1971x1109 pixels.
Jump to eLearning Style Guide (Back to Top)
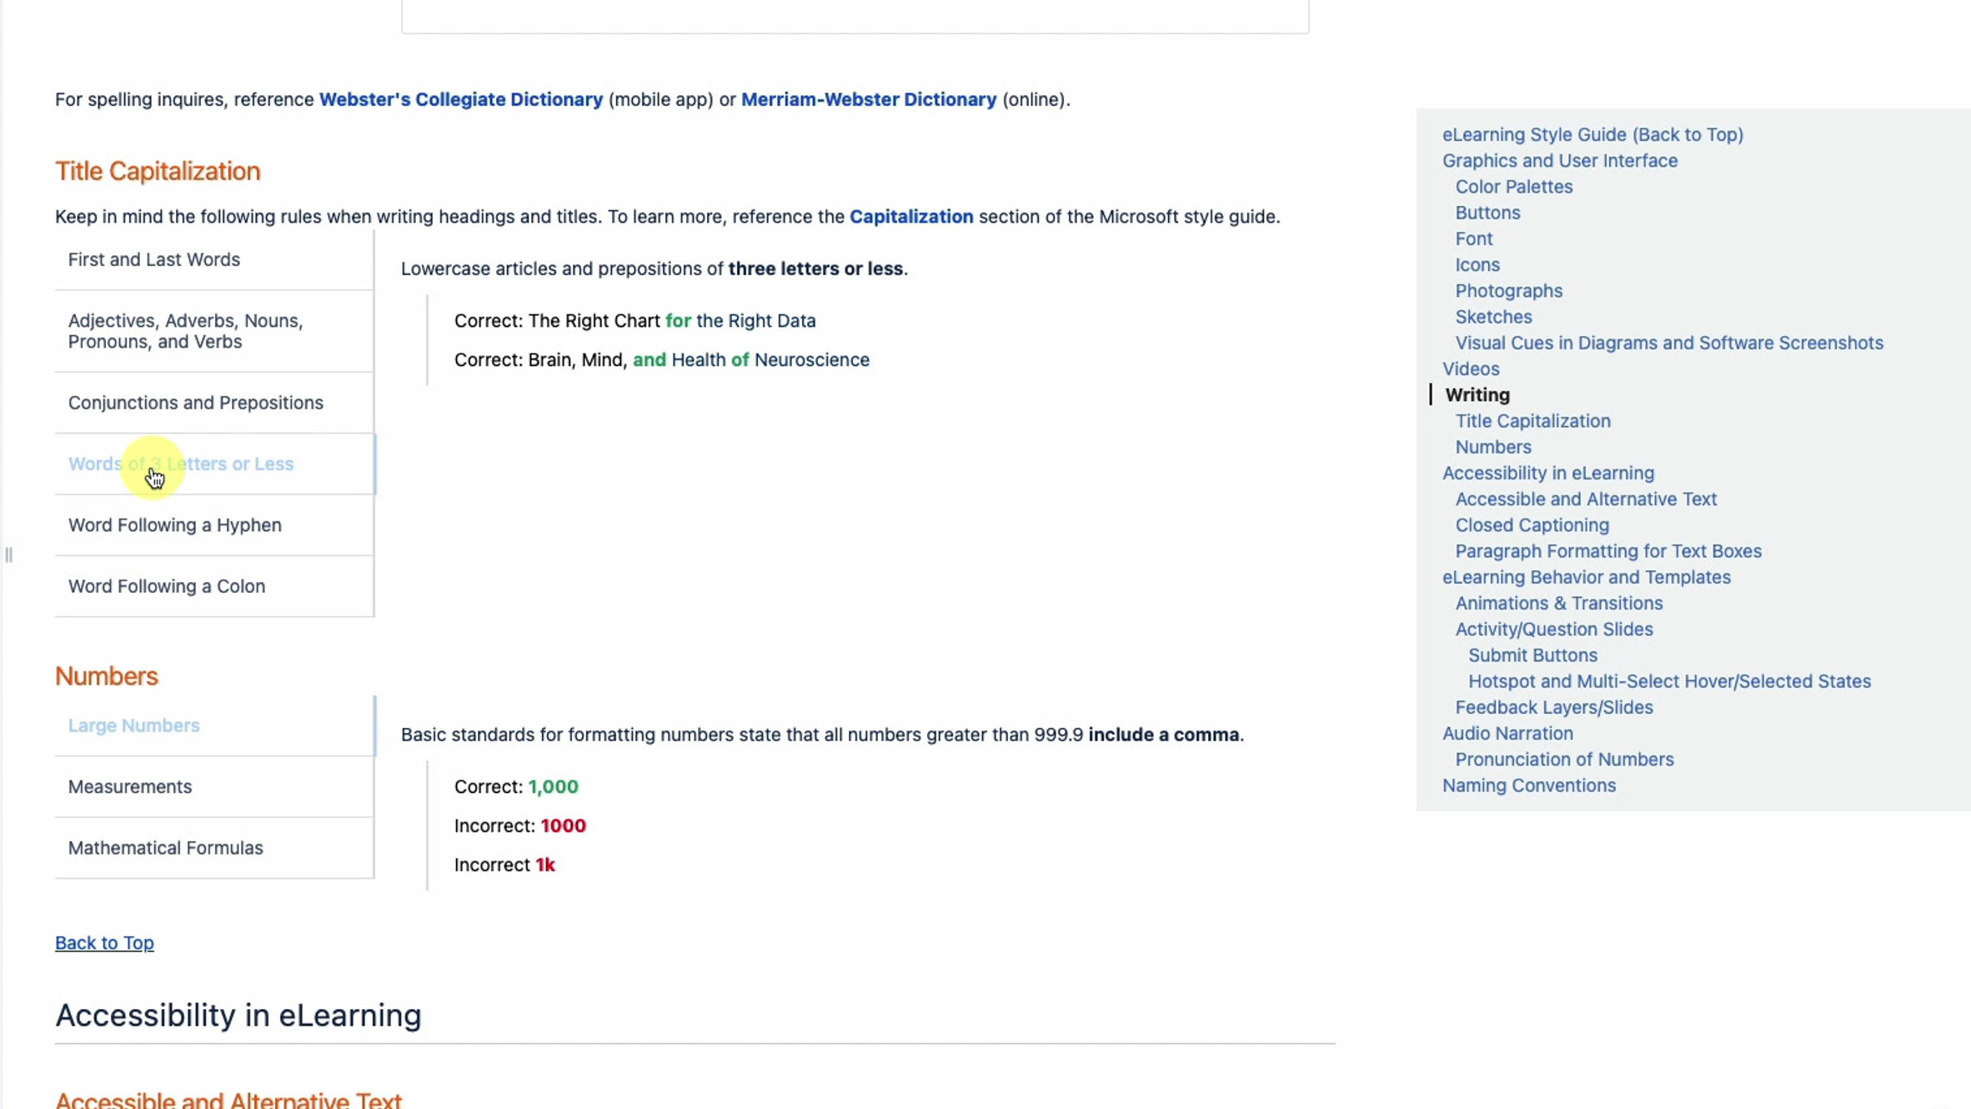pos(1592,134)
